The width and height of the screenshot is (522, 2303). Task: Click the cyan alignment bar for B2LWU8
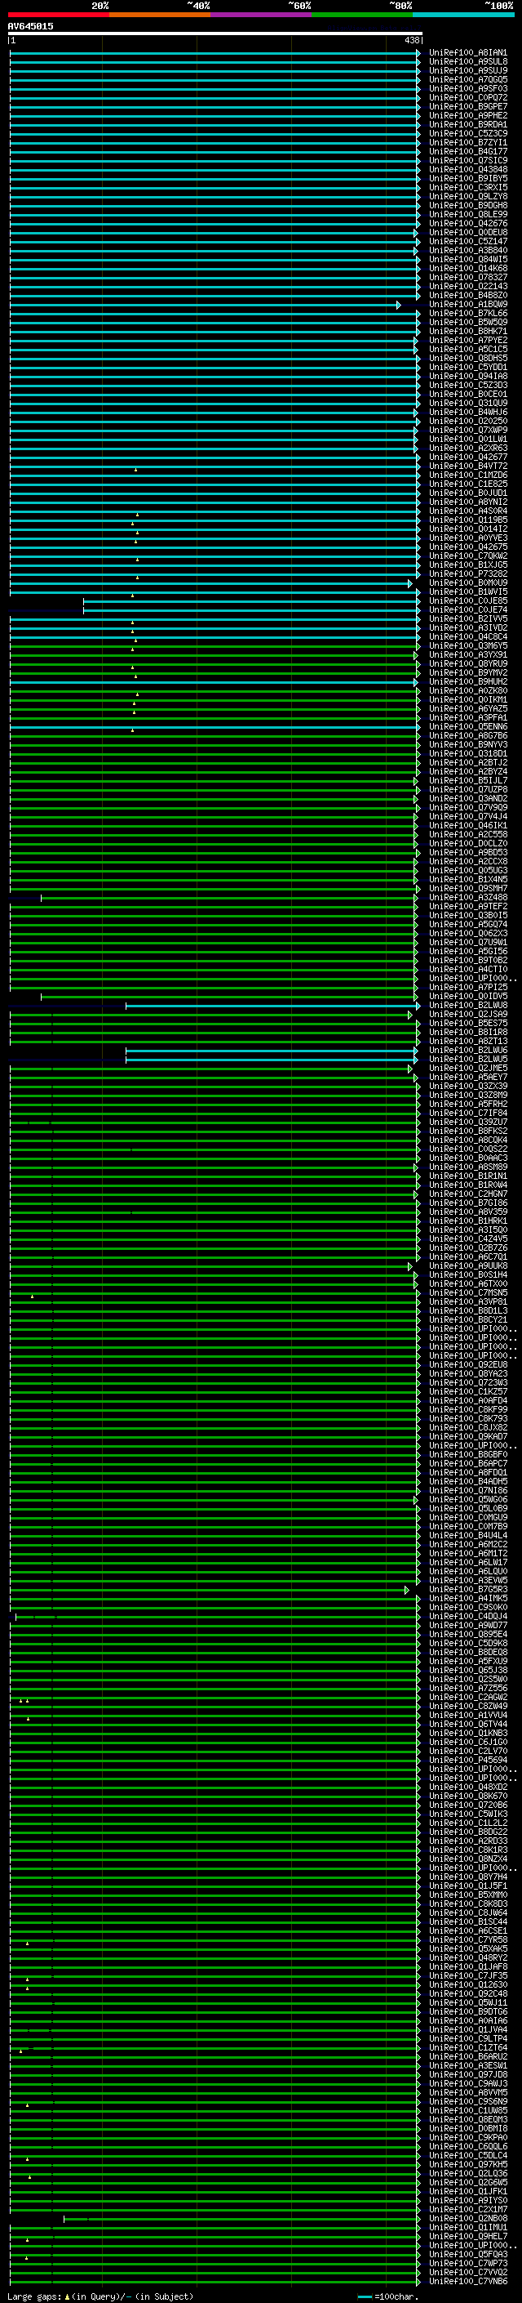pos(272,1006)
